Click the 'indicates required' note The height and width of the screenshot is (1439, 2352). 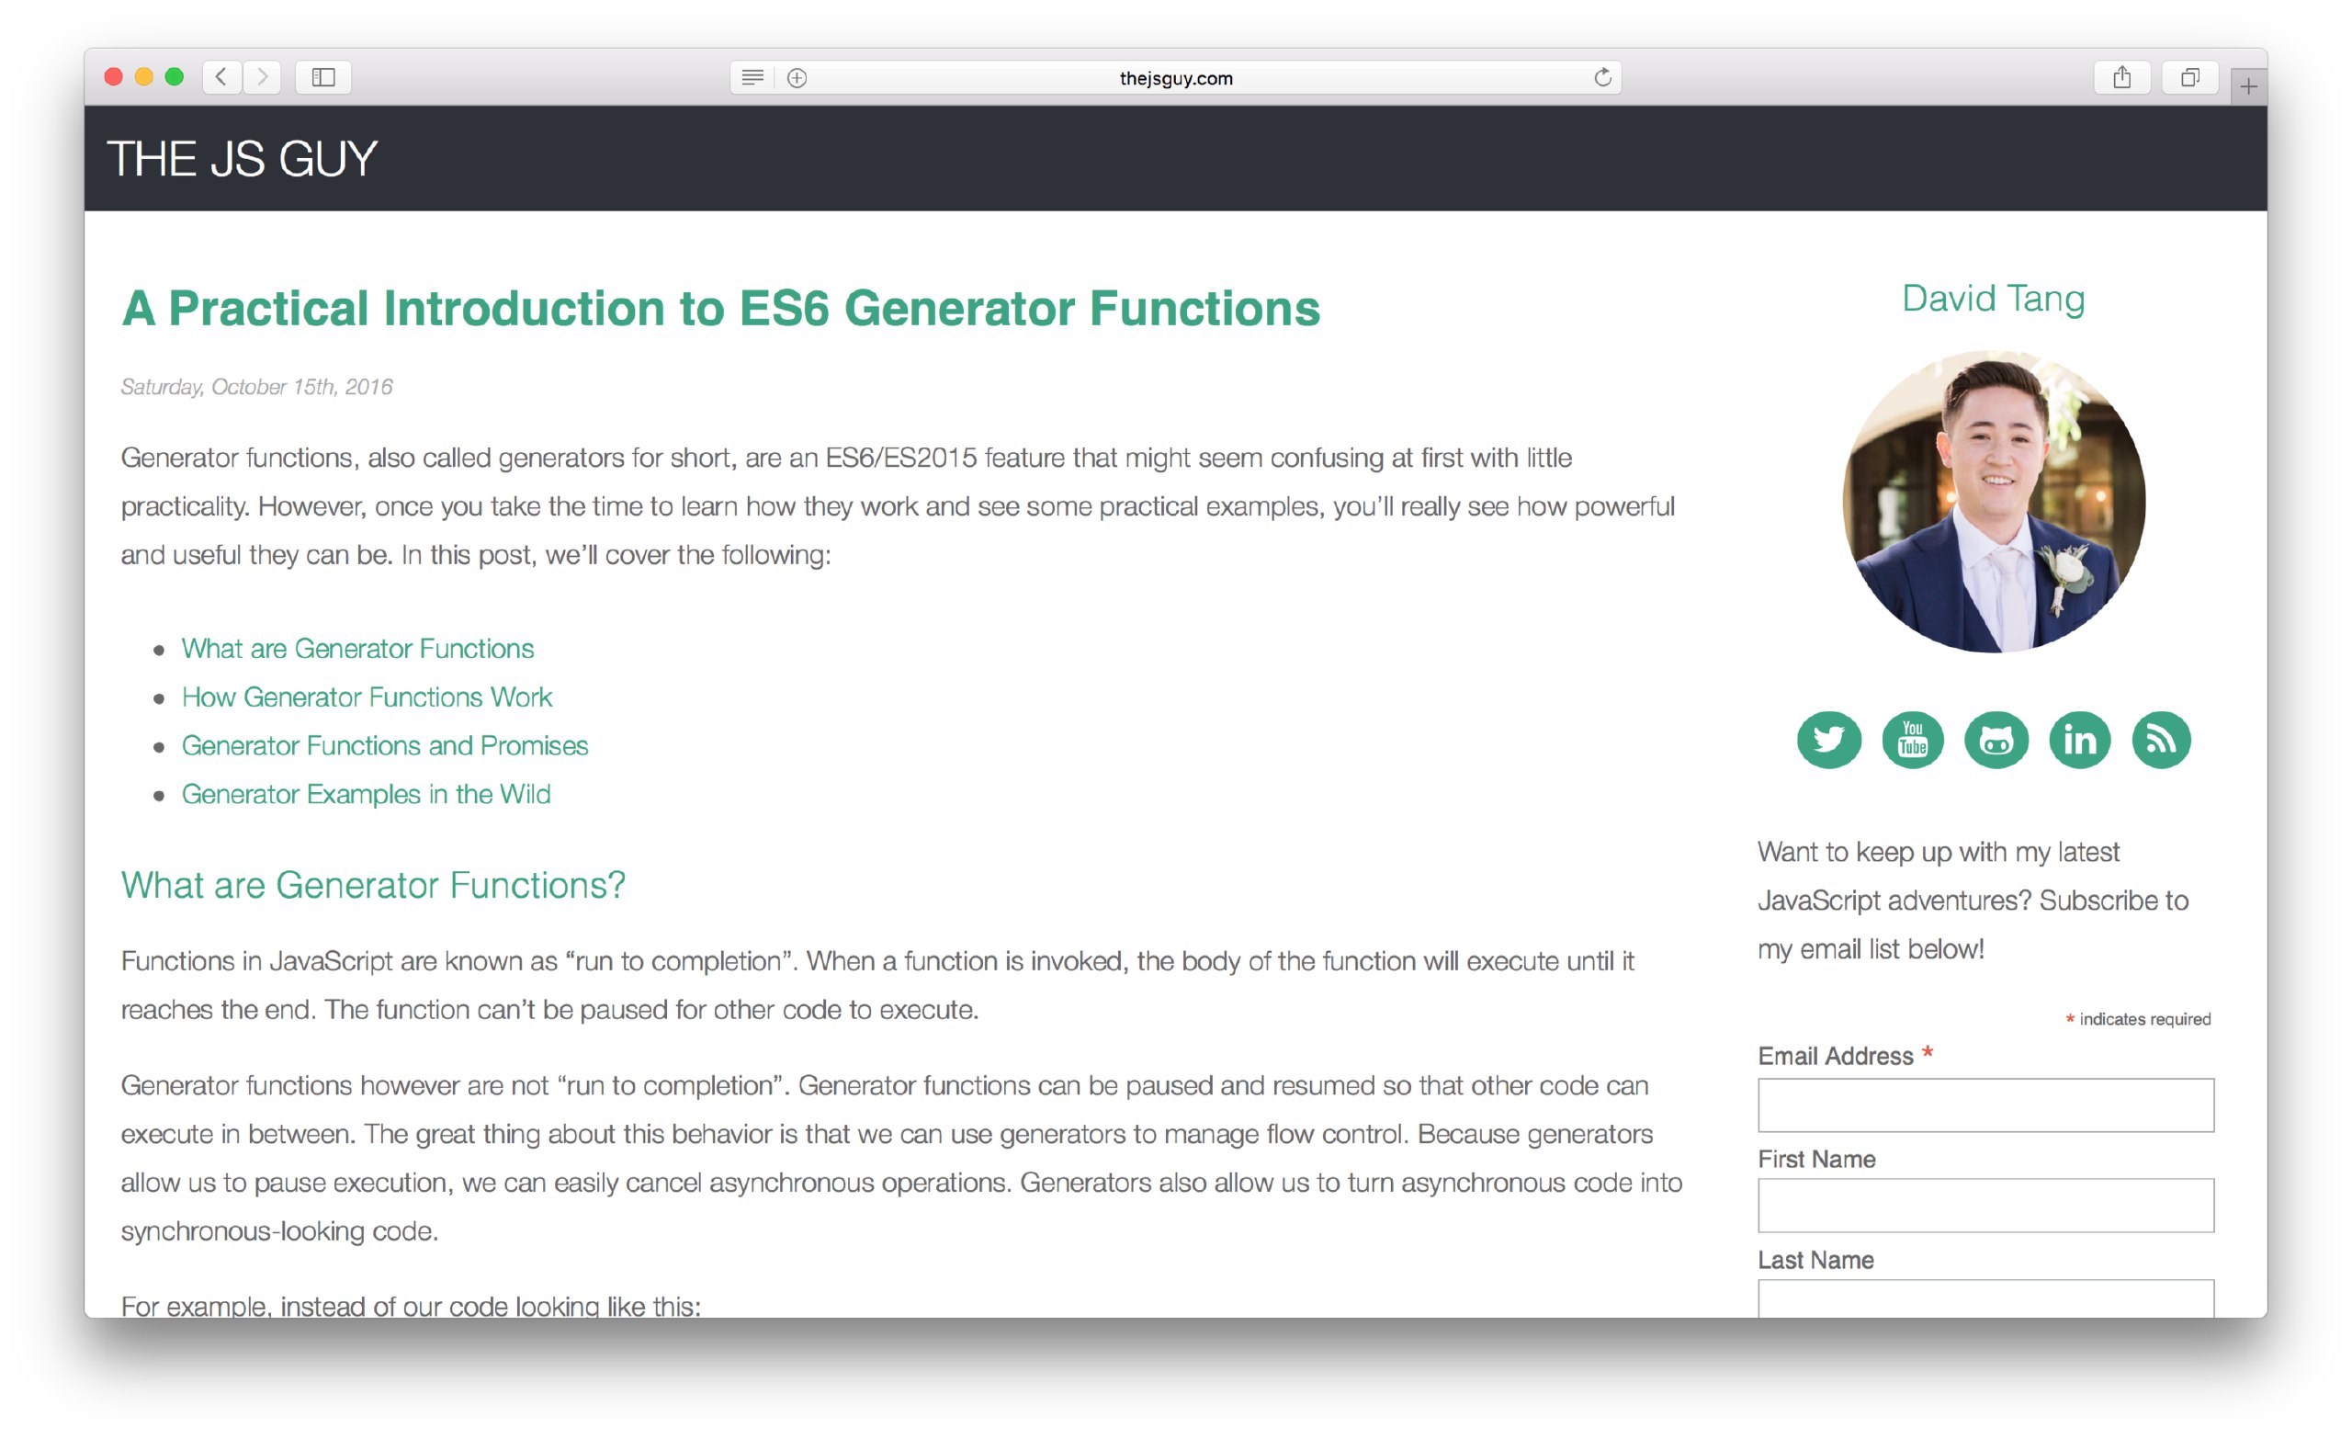point(2138,1019)
